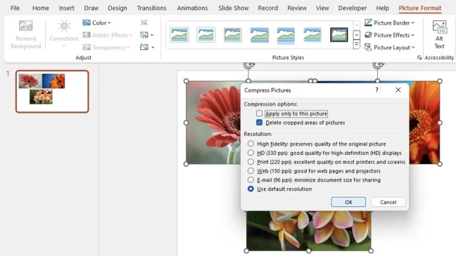The height and width of the screenshot is (256, 456).
Task: Click the Artistic Effects icon
Action: (x=86, y=35)
